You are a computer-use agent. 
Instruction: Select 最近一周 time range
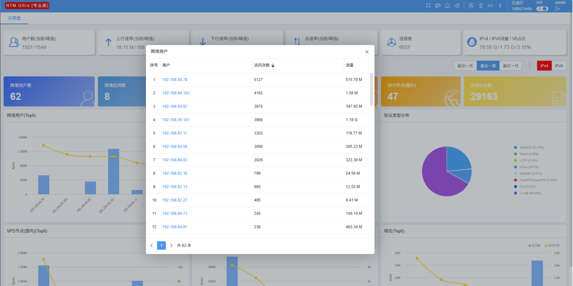pyautogui.click(x=488, y=66)
